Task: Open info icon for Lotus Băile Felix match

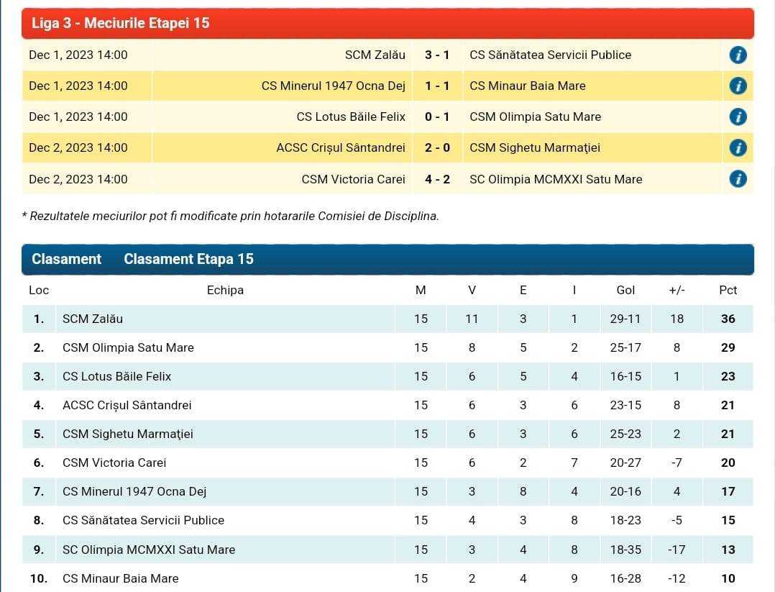Action: pos(738,117)
